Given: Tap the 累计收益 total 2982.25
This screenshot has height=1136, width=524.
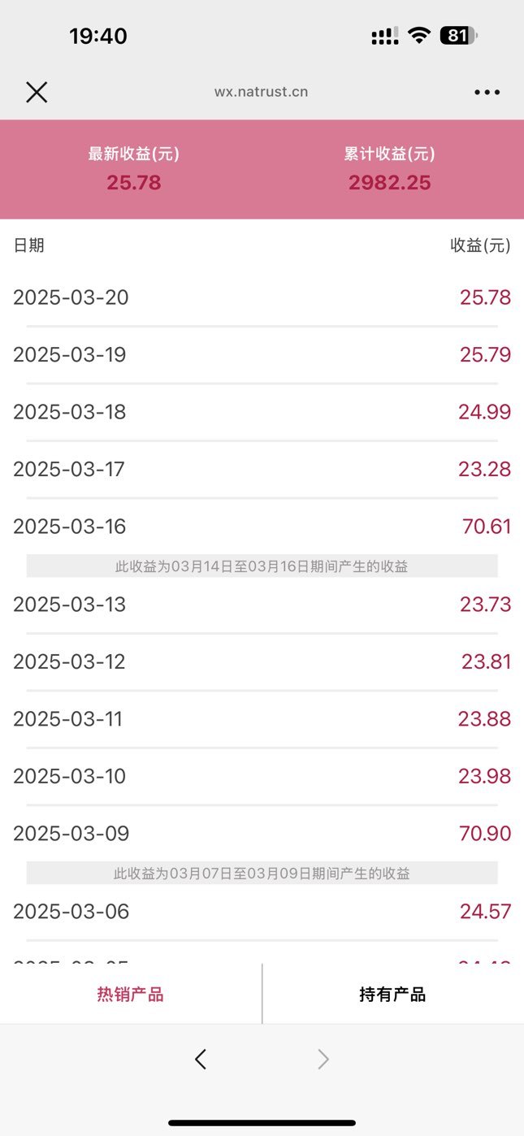Looking at the screenshot, I should click(x=390, y=183).
